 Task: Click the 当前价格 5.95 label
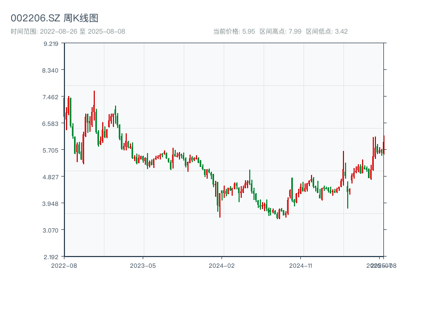coord(234,31)
